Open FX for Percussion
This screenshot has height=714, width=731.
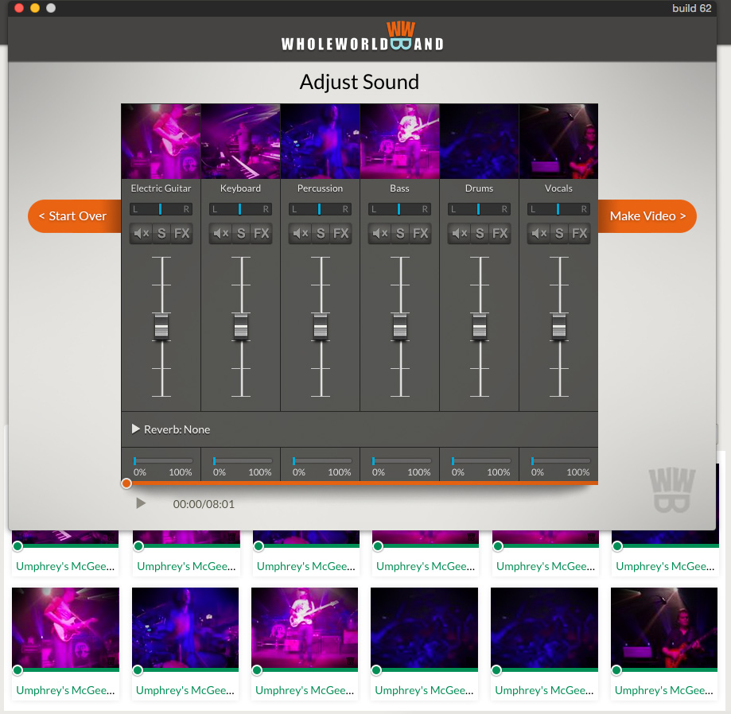pyautogui.click(x=340, y=234)
